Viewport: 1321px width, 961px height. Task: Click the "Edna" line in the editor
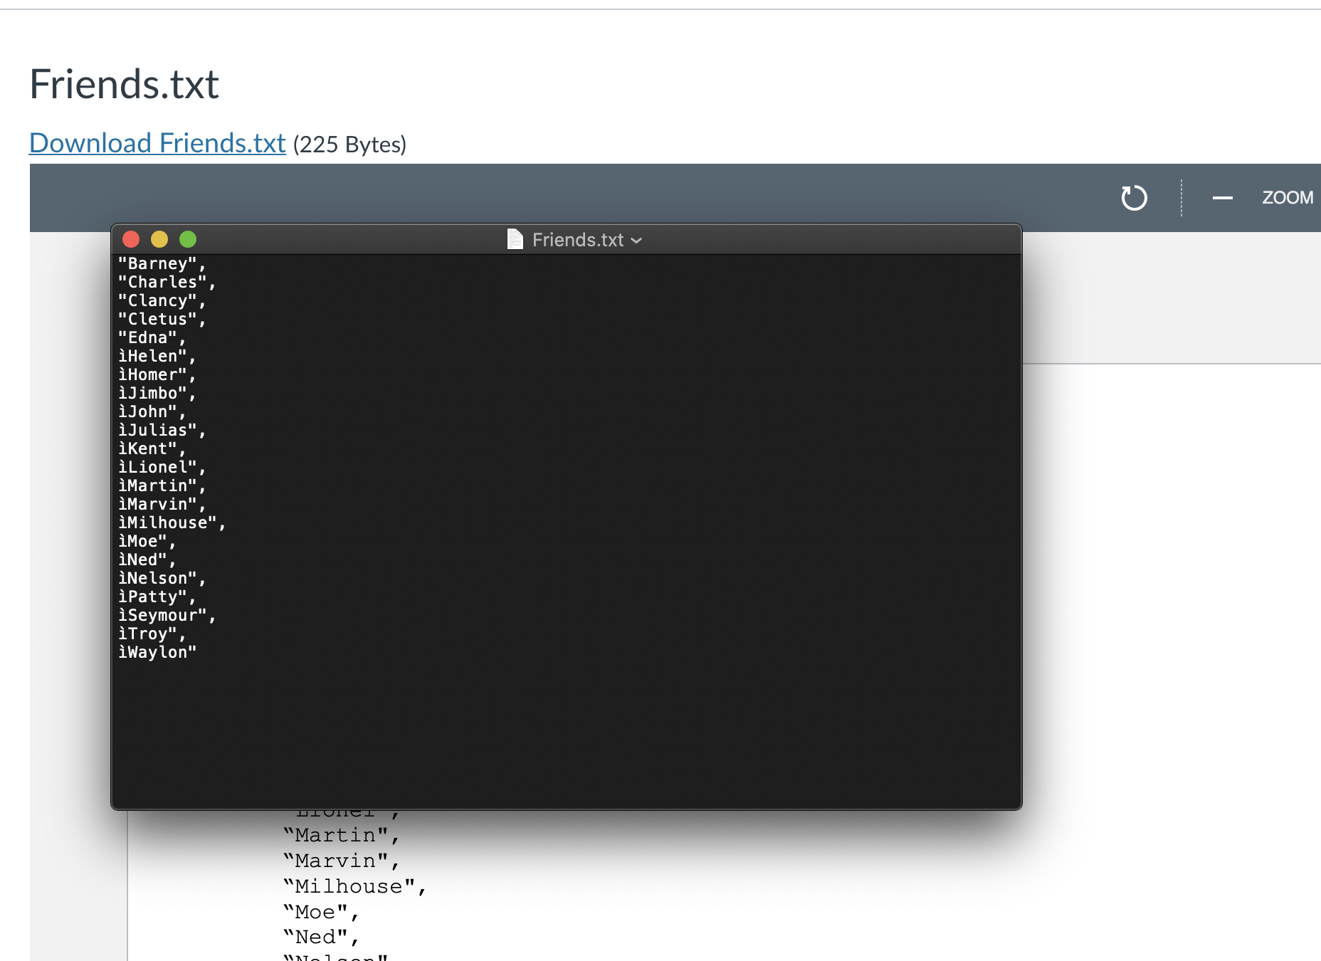coord(152,338)
